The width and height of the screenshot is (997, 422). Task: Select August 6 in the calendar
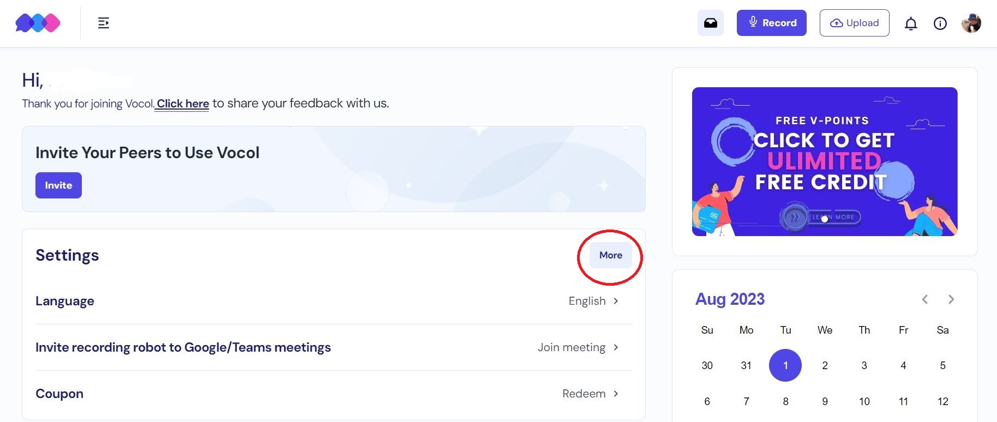(x=707, y=401)
